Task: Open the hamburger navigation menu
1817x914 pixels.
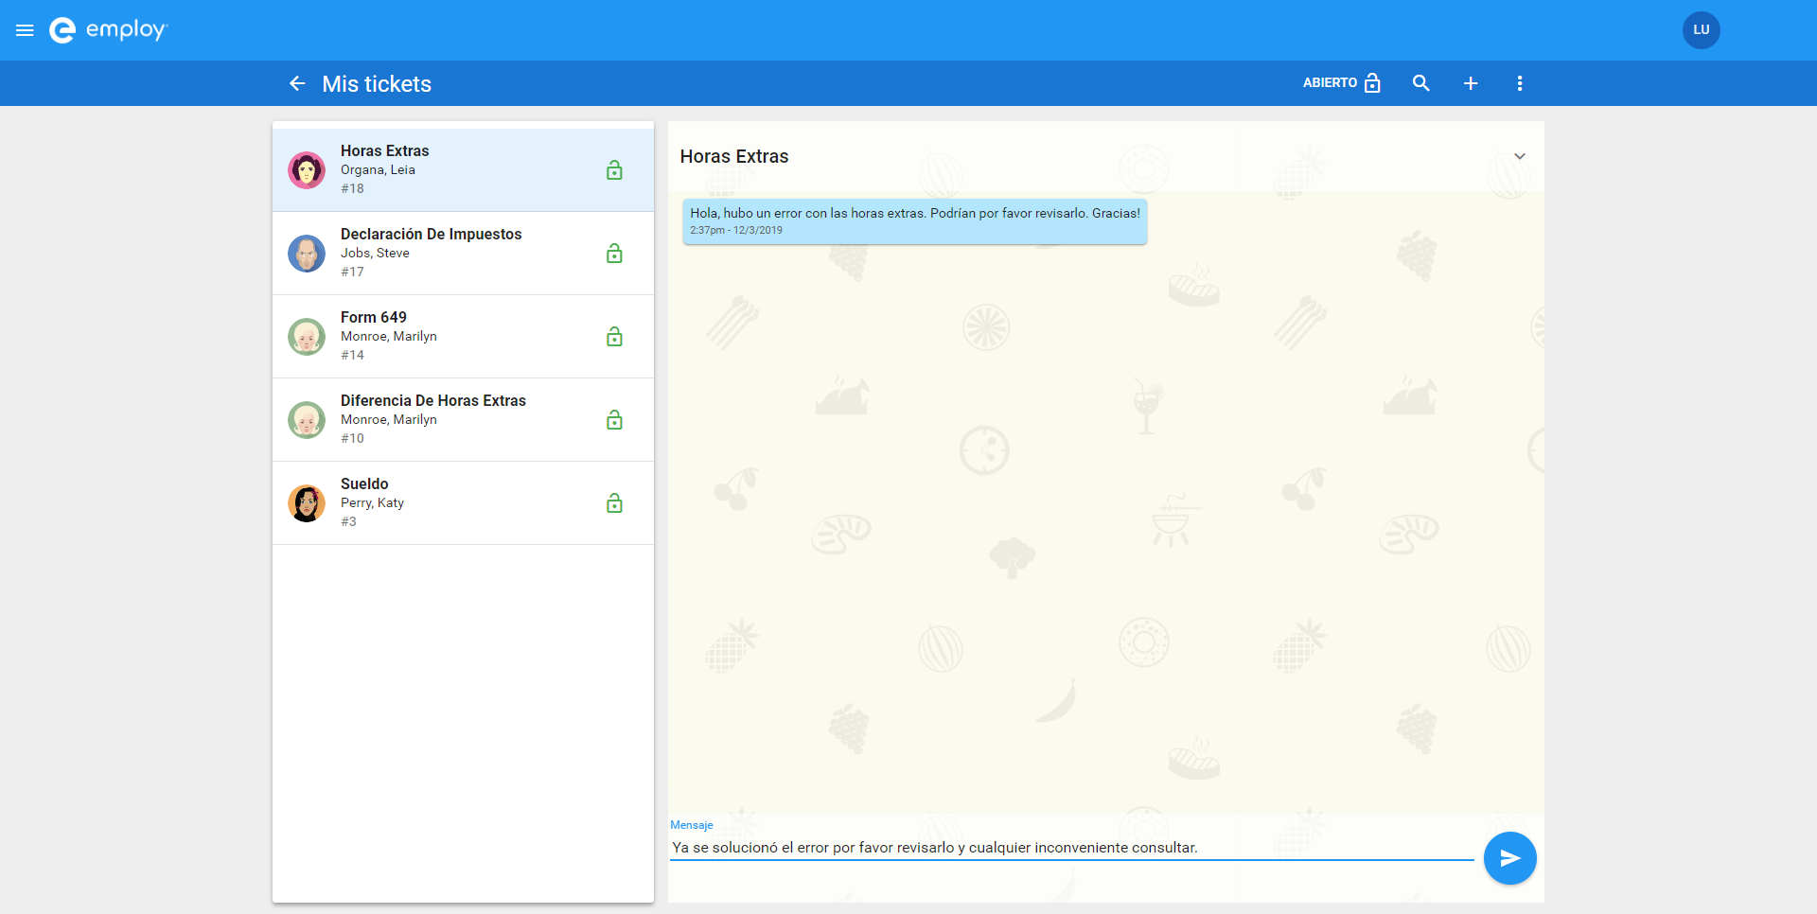Action: coord(25,30)
